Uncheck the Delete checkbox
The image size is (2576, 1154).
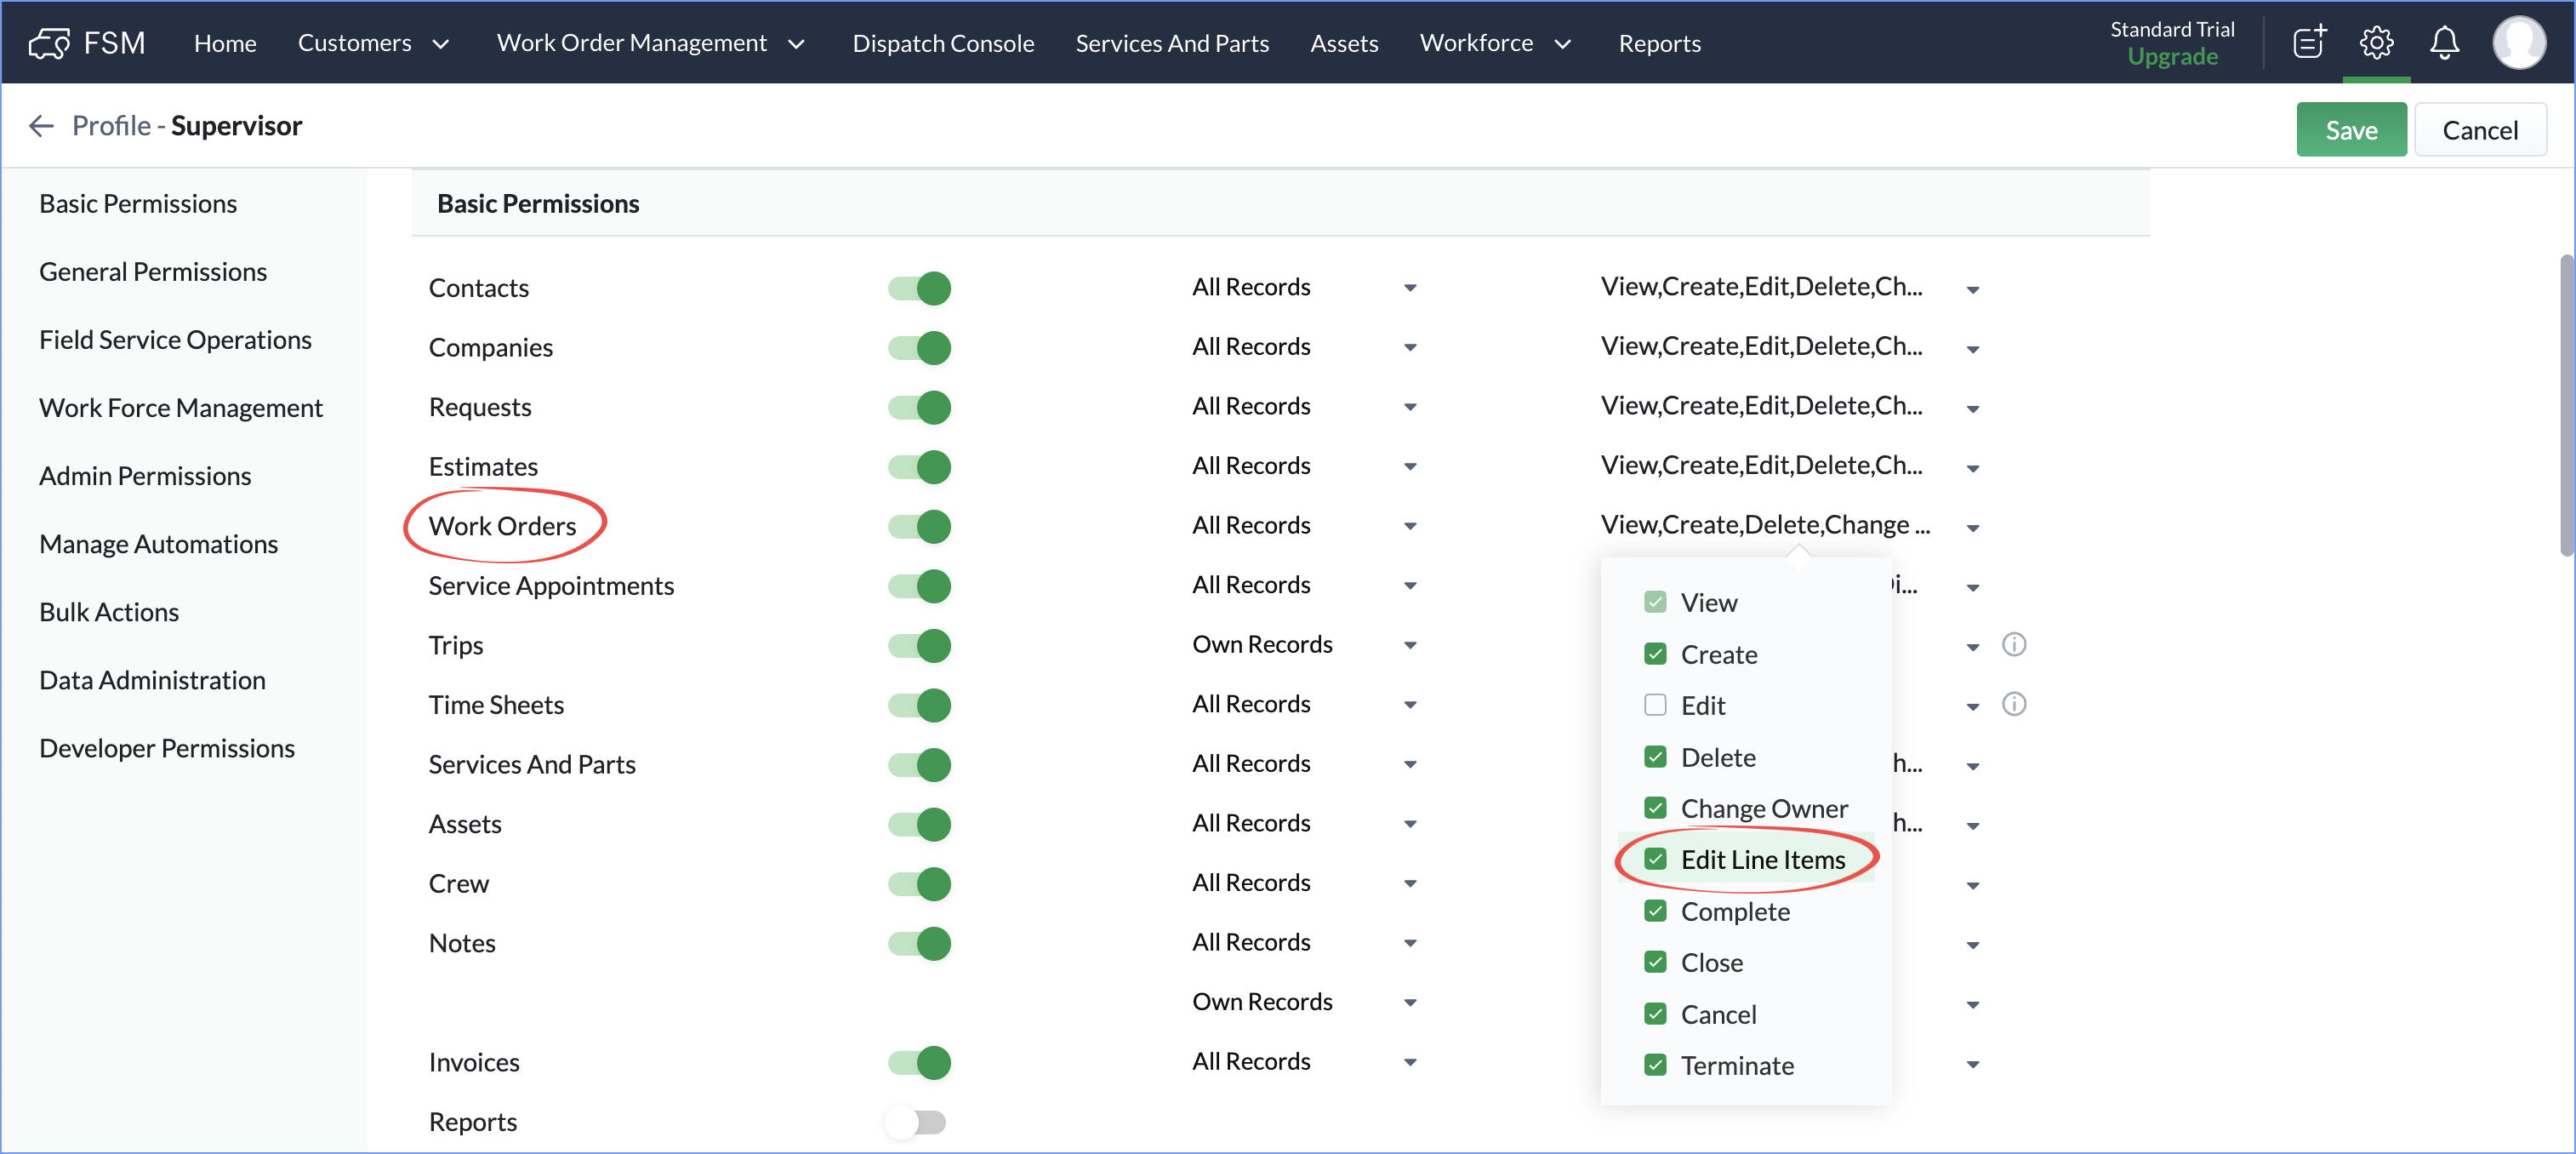(1655, 757)
